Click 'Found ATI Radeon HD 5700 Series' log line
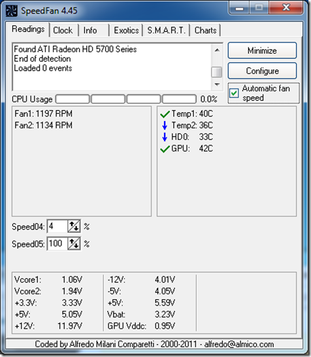Screen dimensions: 311x357 click(x=75, y=49)
